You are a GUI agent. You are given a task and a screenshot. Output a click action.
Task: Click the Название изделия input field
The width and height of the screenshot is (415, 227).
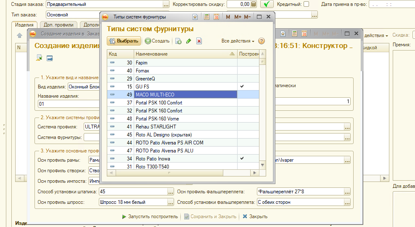point(68,104)
